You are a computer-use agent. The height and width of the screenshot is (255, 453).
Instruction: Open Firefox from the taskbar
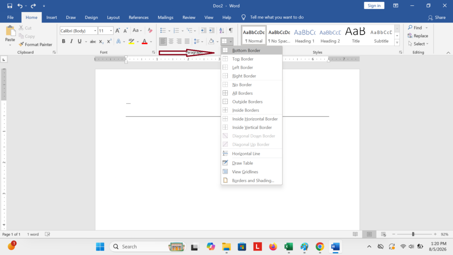coord(273,247)
